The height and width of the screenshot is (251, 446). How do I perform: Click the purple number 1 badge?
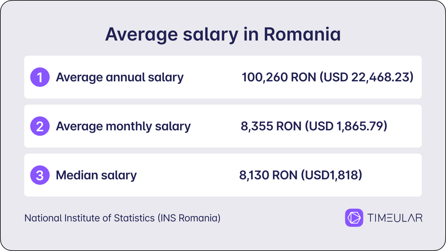(40, 77)
